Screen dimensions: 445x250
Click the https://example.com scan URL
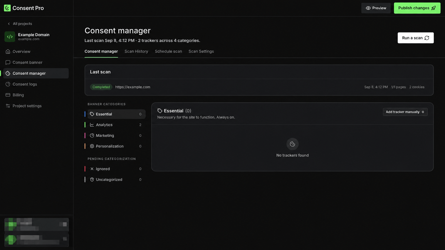coord(133,87)
